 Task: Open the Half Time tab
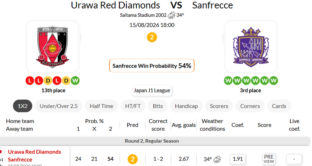pos(101,106)
